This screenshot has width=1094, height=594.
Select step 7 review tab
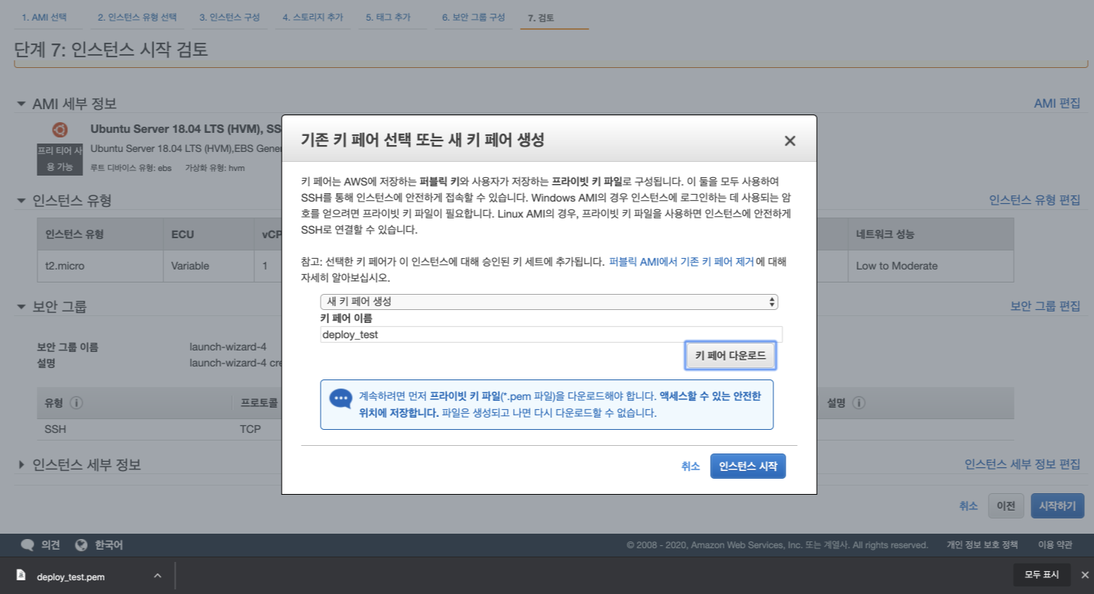(541, 17)
